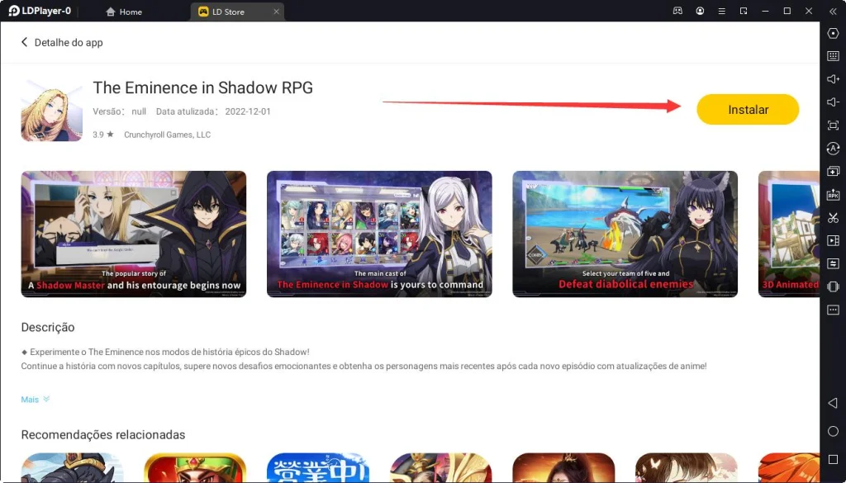Click LDPlayer-0 logo in title bar
The height and width of the screenshot is (483, 846).
40,11
